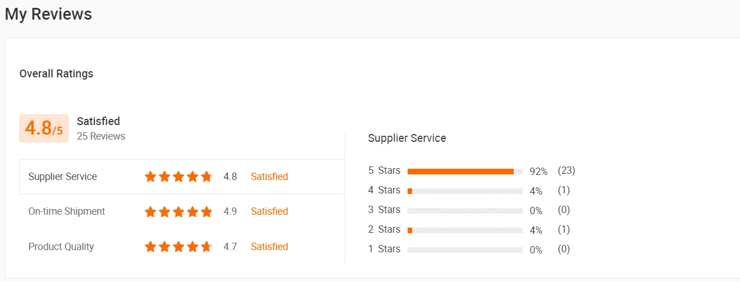
Task: Click the (23) count for 5 Stars
Action: tap(567, 170)
